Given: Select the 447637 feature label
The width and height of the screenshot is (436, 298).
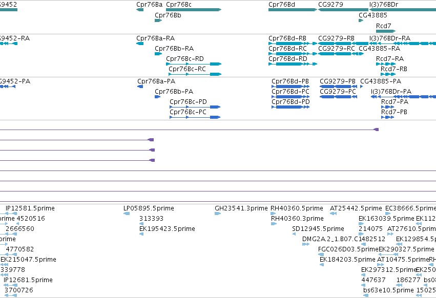Looking at the screenshot, I should tap(373, 280).
